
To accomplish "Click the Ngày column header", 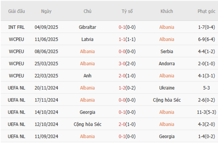I will coord(46,11).
